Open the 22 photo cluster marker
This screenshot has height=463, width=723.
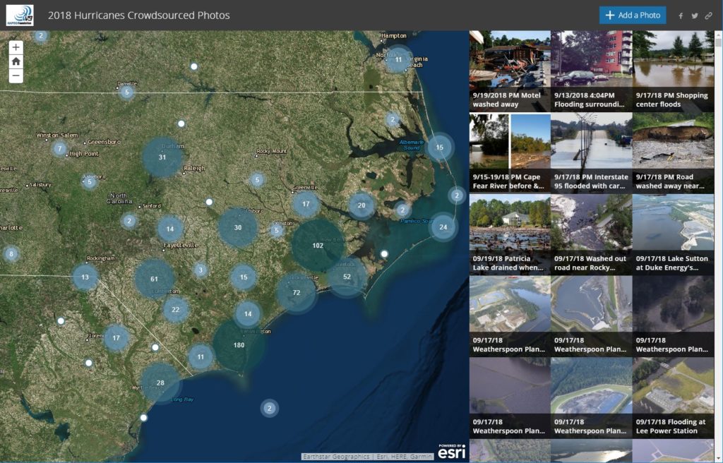click(x=176, y=309)
